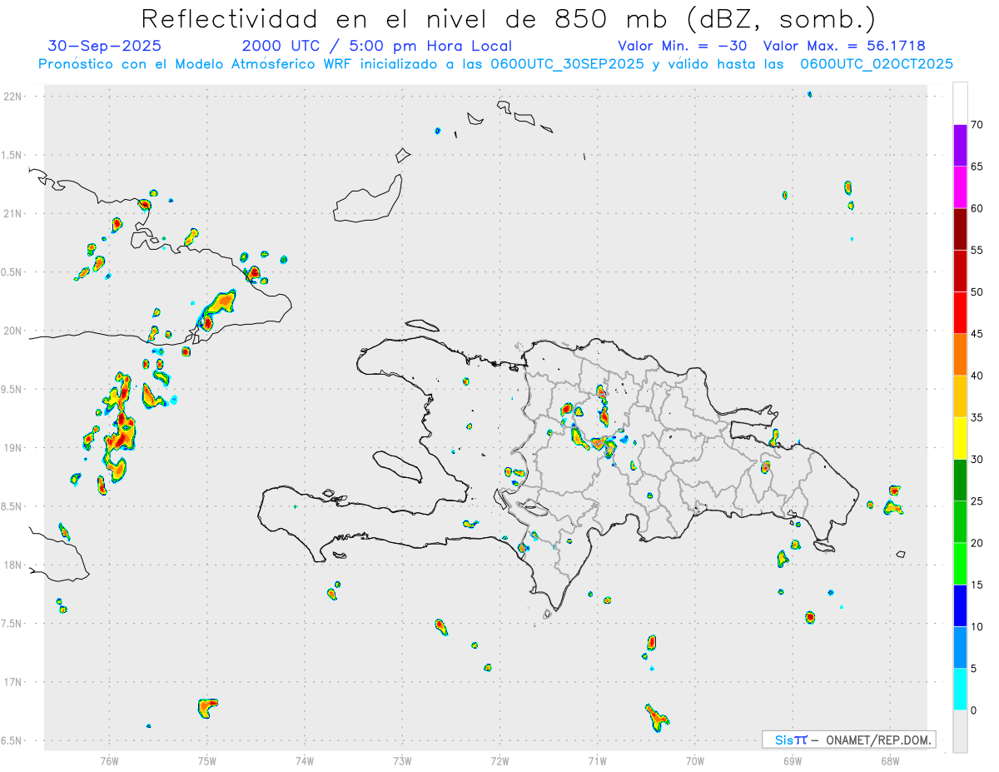Select the '19N' latitude label
Screen dimensions: 999x772
[x=13, y=448]
